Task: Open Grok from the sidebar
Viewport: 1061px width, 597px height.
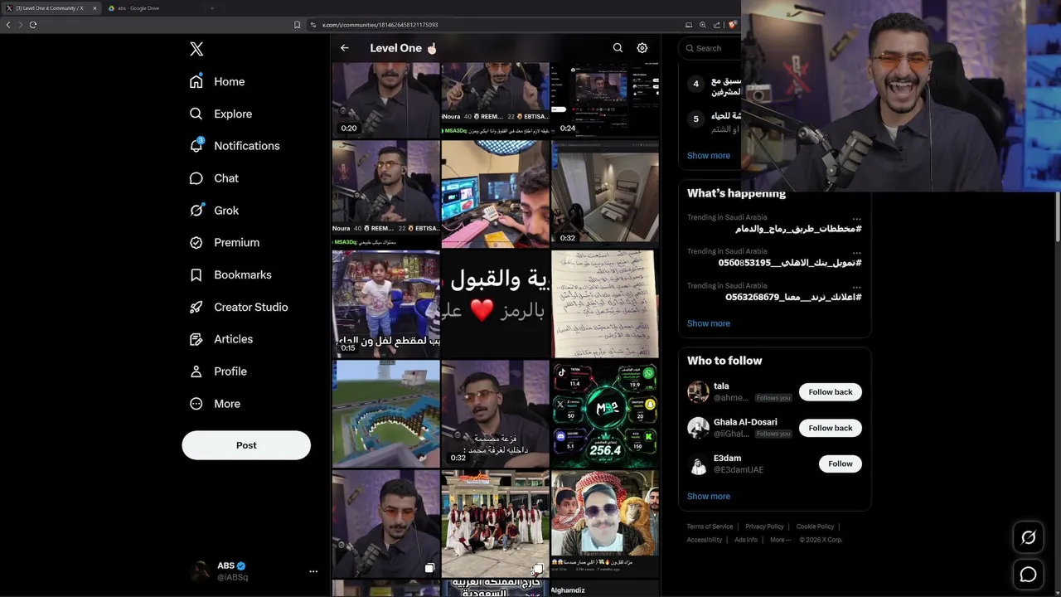Action: 214,211
